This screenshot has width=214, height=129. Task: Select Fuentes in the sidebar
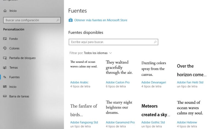[15, 77]
